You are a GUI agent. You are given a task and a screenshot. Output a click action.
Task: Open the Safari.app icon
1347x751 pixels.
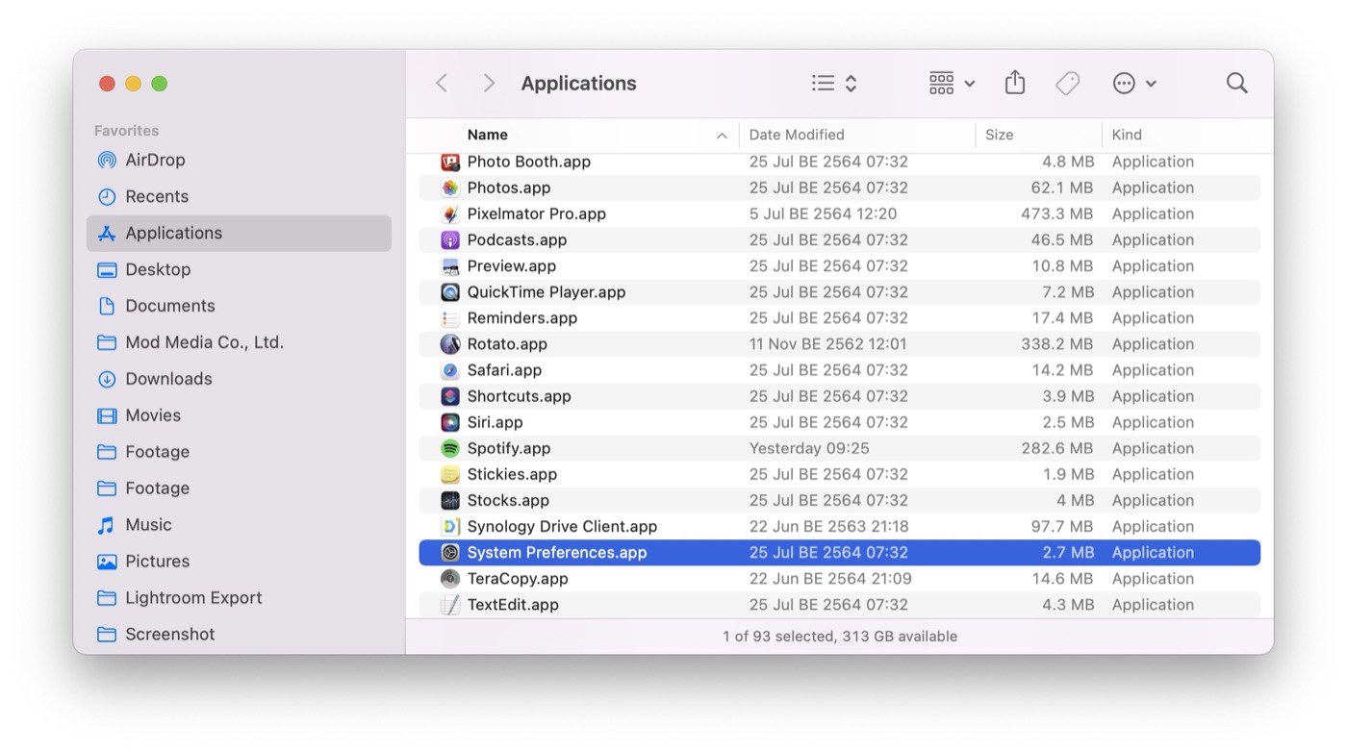[x=451, y=370]
